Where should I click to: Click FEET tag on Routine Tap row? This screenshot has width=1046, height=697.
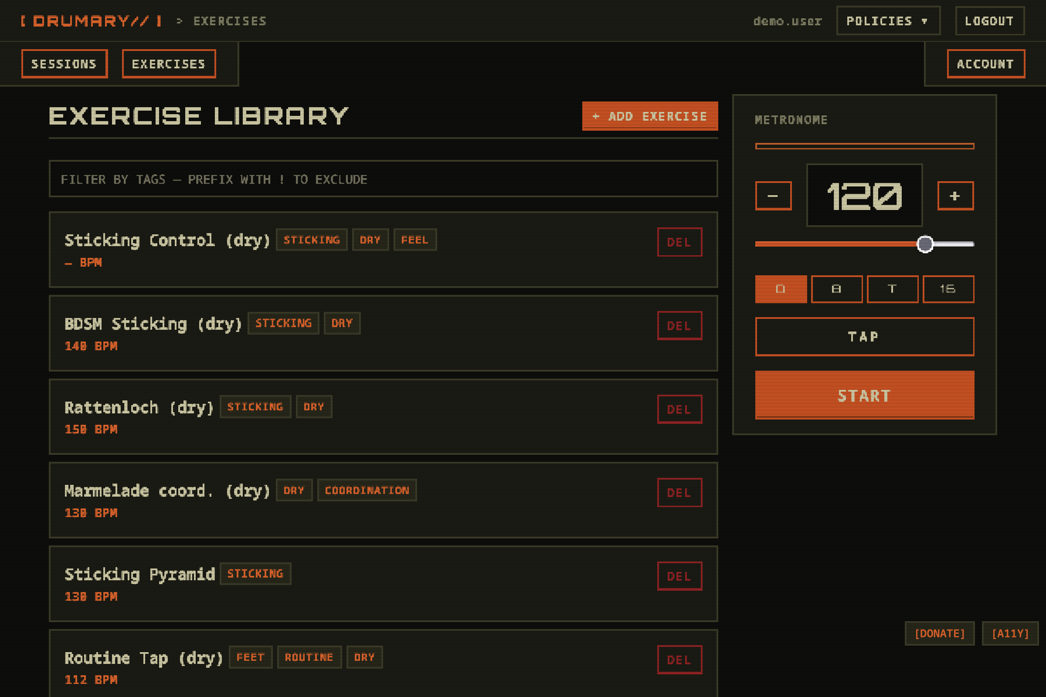pyautogui.click(x=250, y=657)
